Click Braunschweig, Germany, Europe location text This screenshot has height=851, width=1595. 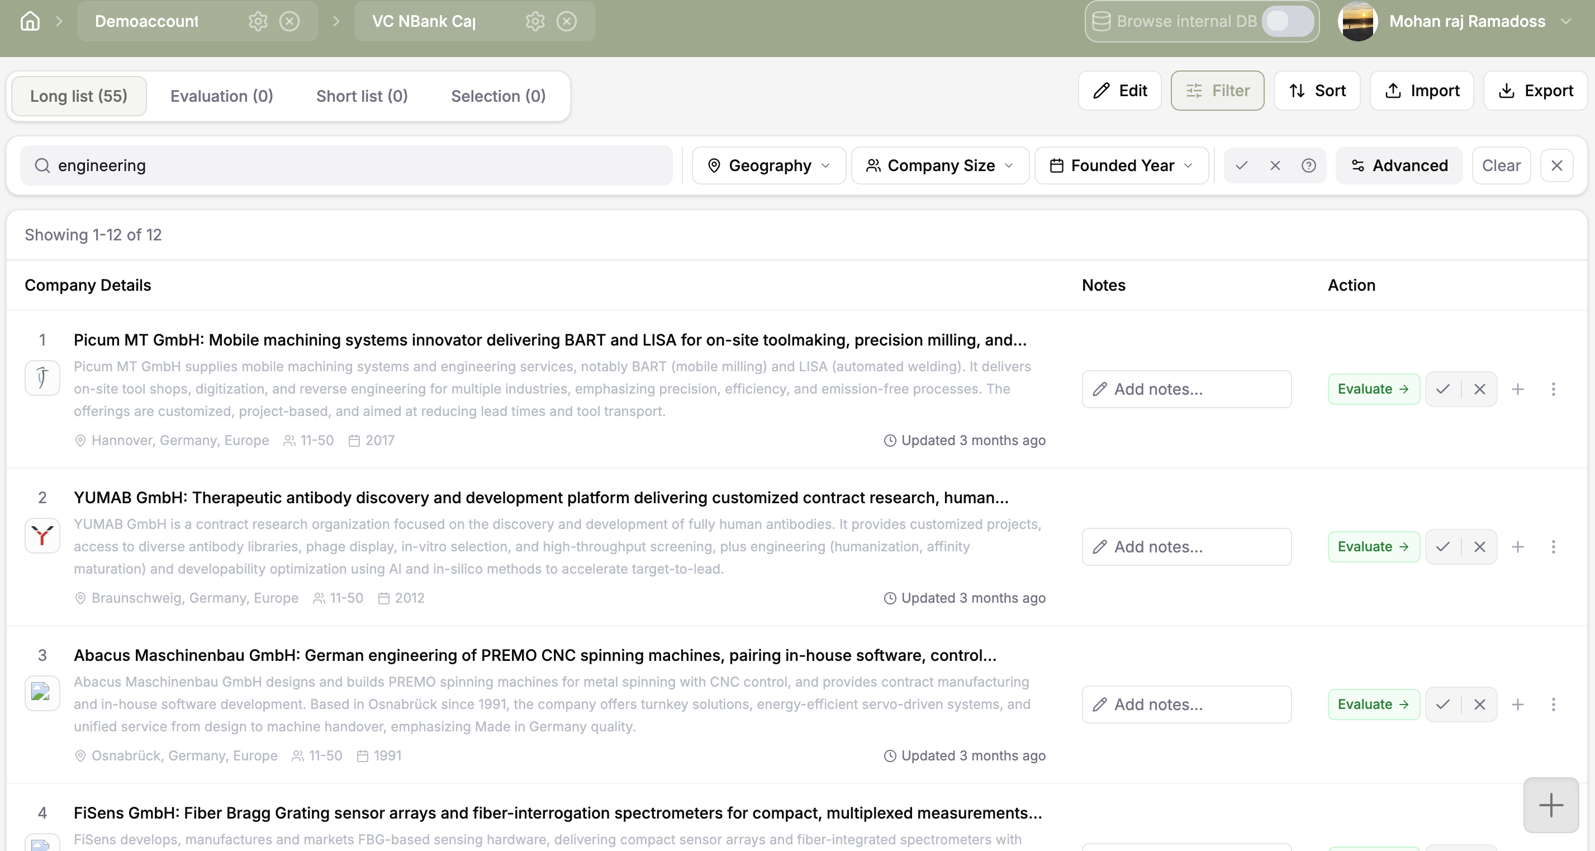tap(195, 598)
